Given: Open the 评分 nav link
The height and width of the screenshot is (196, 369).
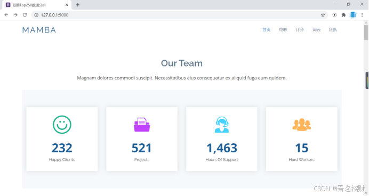Looking at the screenshot, I should [x=300, y=30].
